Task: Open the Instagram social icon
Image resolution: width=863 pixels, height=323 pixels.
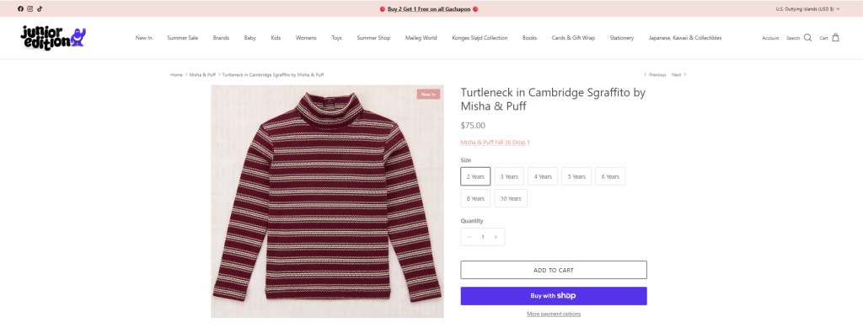Action: 30,8
